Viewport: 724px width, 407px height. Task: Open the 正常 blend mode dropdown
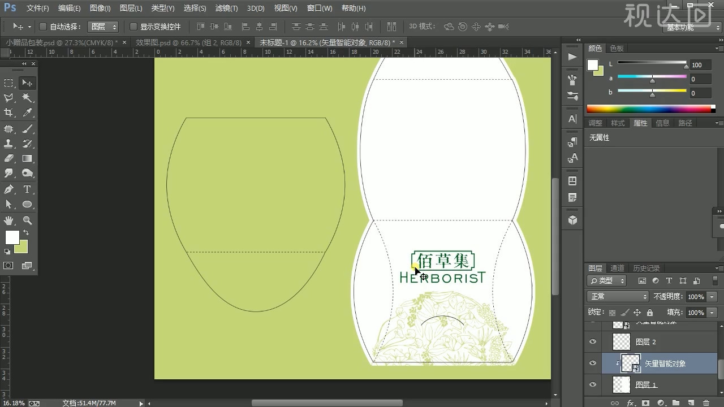tap(618, 297)
